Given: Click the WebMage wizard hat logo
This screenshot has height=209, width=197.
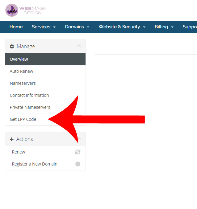Looking at the screenshot, I should coord(12,10).
